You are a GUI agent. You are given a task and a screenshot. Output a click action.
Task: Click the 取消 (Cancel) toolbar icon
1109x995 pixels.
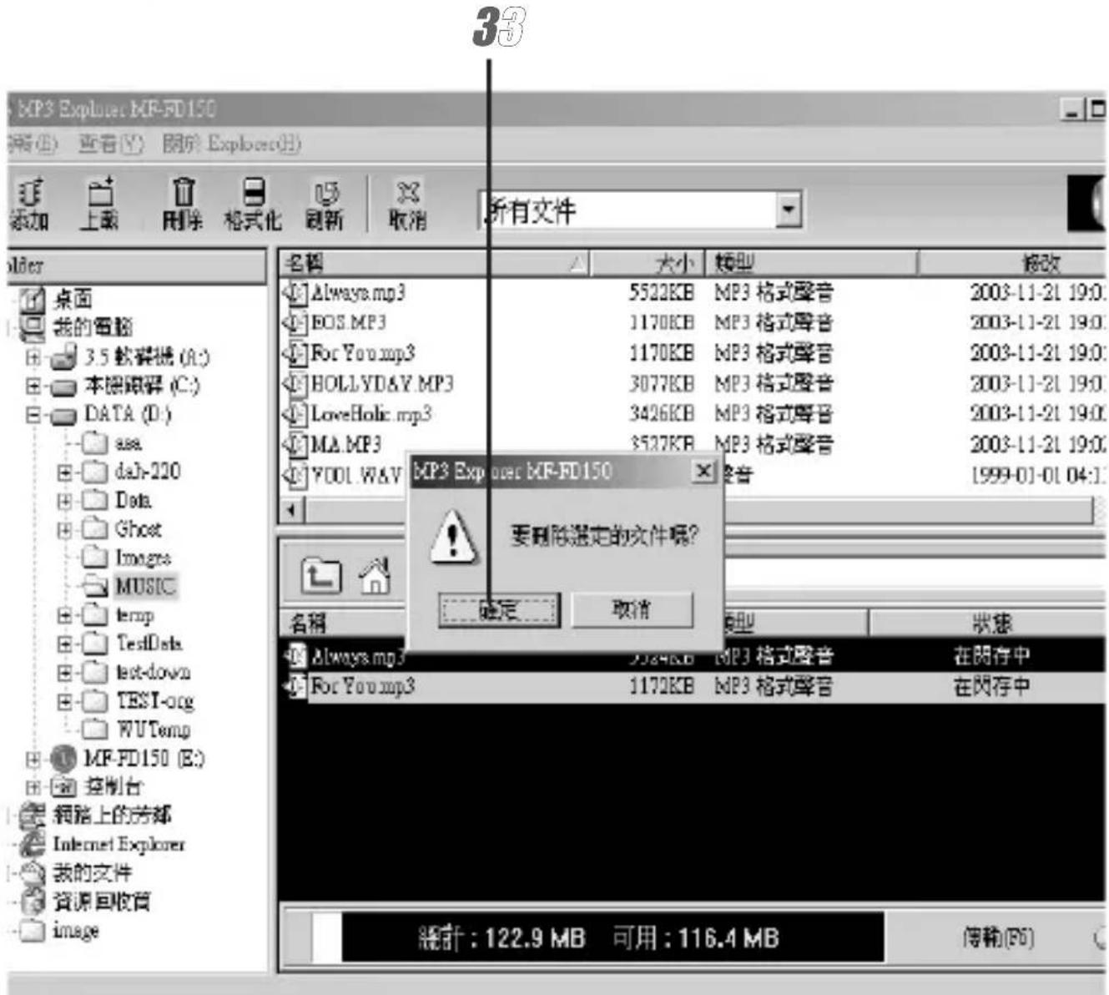[407, 205]
